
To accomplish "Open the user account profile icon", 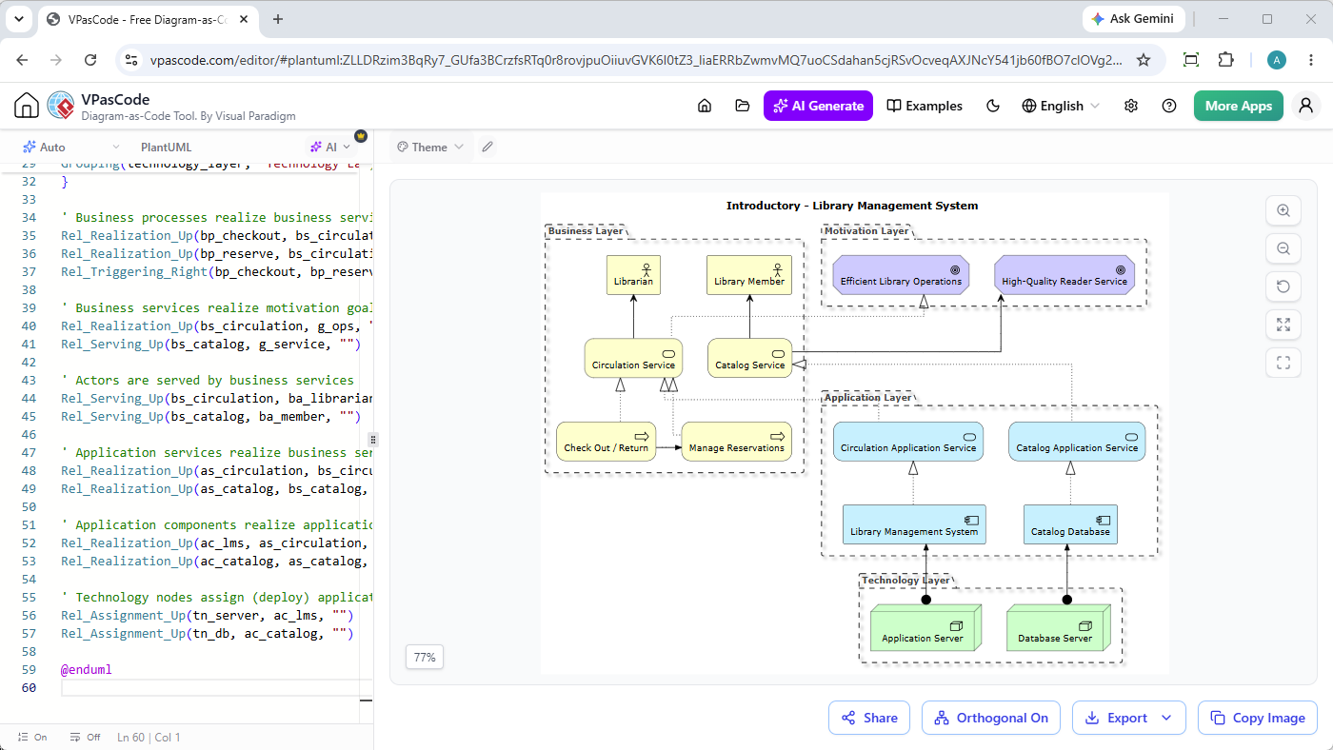I will pyautogui.click(x=1306, y=106).
